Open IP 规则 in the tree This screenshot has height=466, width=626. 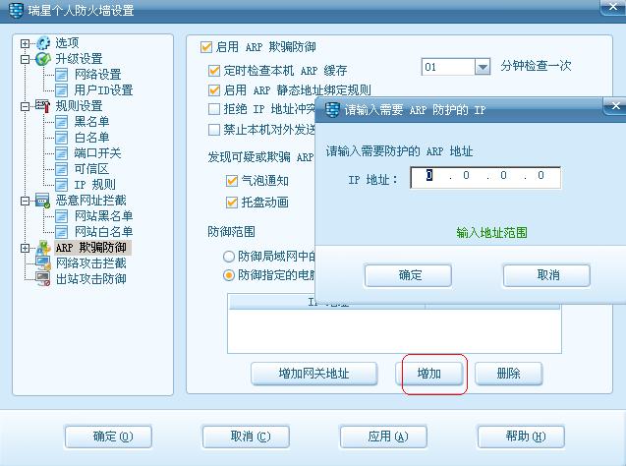[x=95, y=185]
